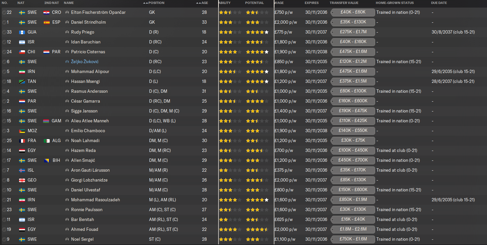Click the Mozambique flag next to MOZ
Screen dimensions: 487x245
pos(22,131)
